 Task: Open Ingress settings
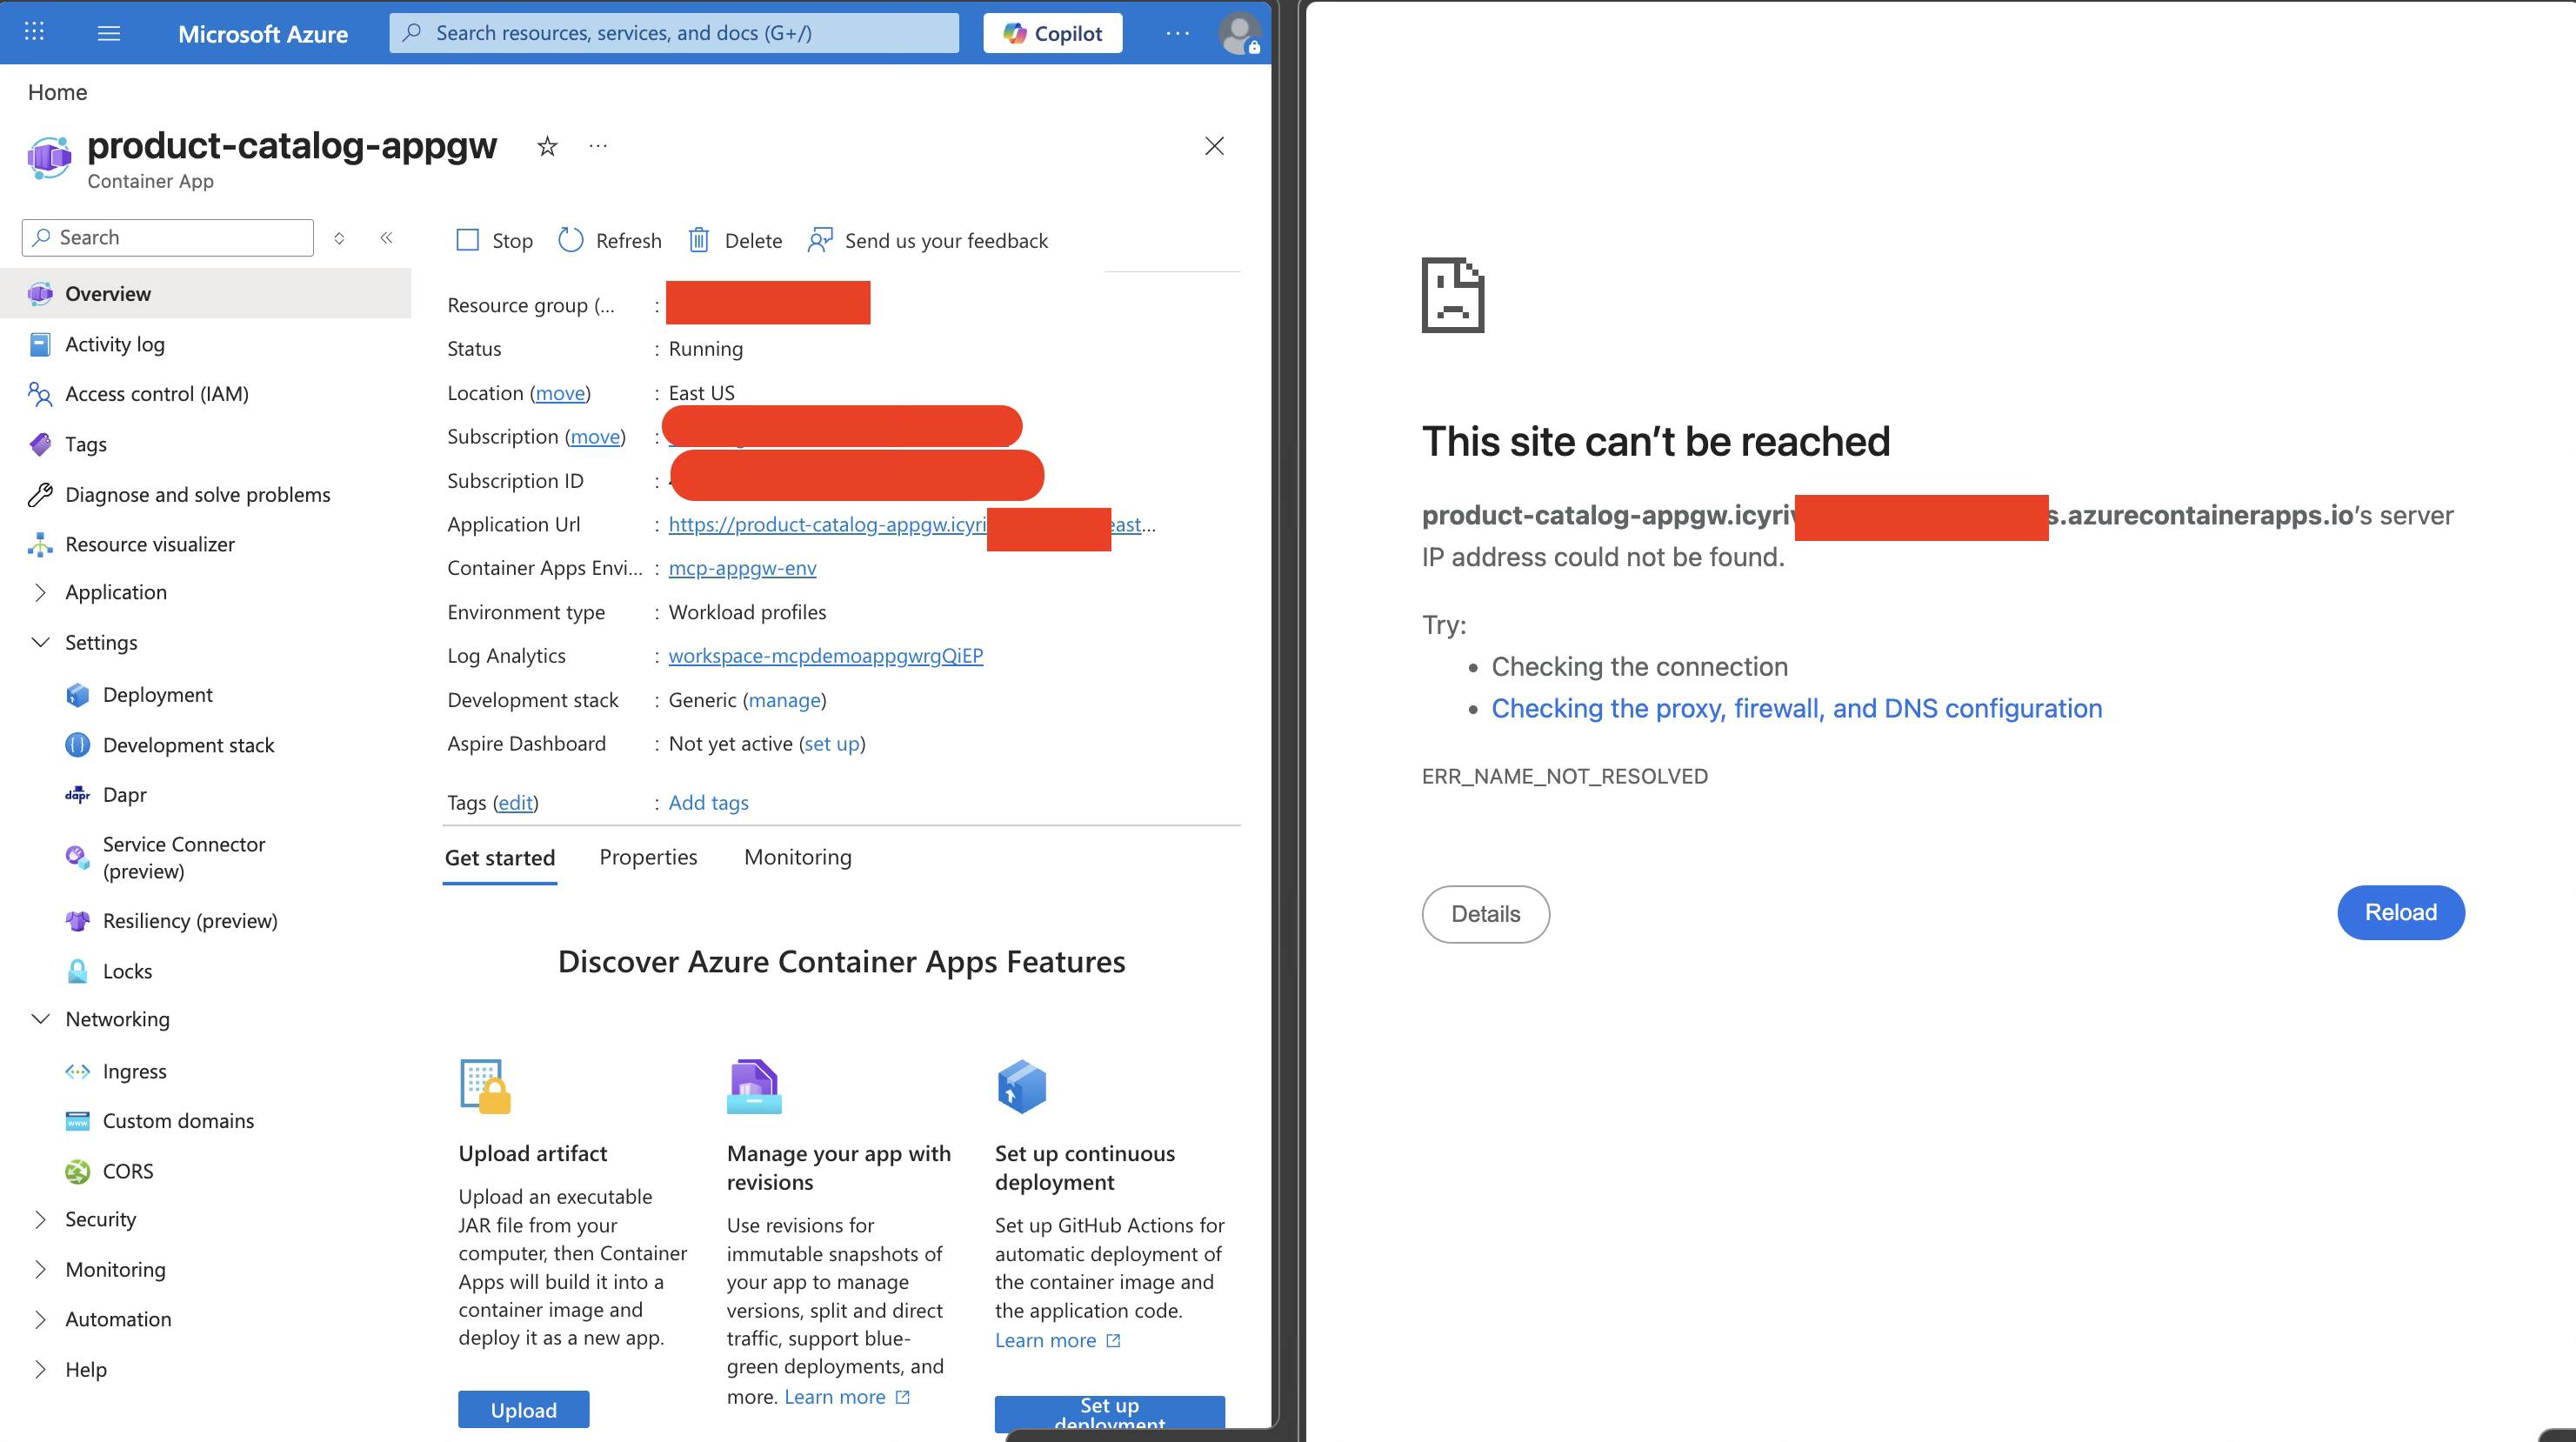[134, 1070]
